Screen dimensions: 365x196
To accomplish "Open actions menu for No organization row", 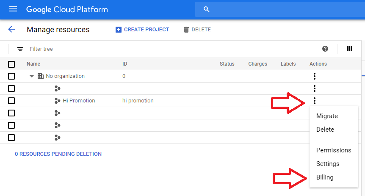I will coord(315,76).
